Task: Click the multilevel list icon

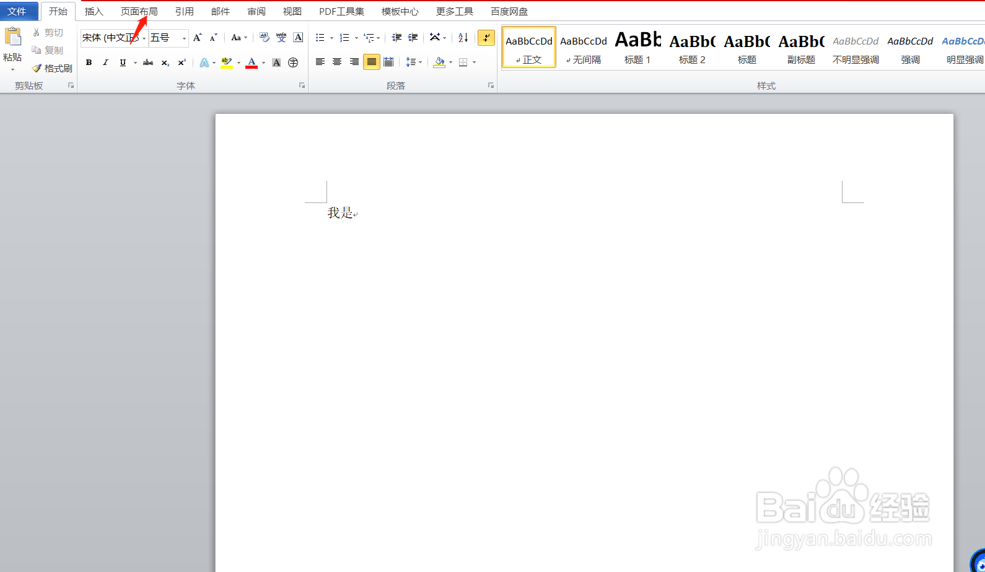Action: 369,38
